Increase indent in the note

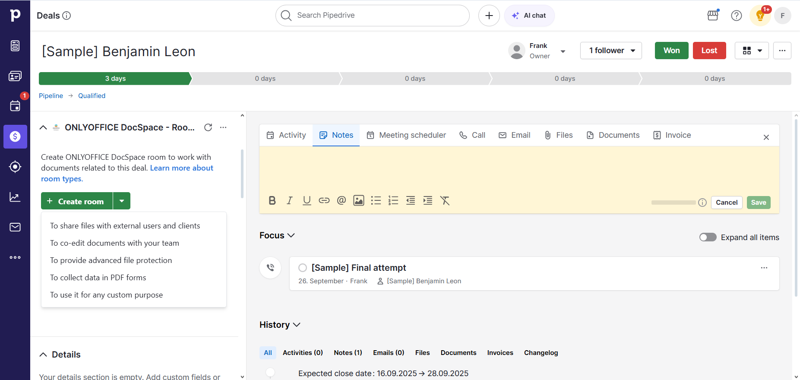tap(428, 200)
